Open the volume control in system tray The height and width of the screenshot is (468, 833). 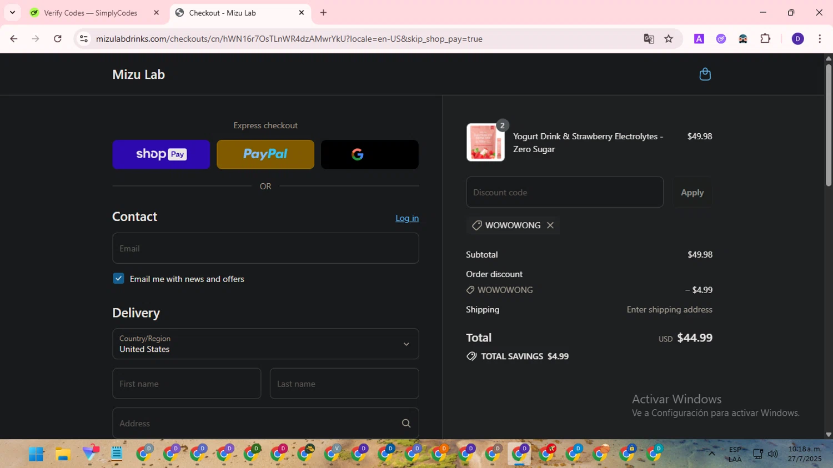(x=773, y=454)
